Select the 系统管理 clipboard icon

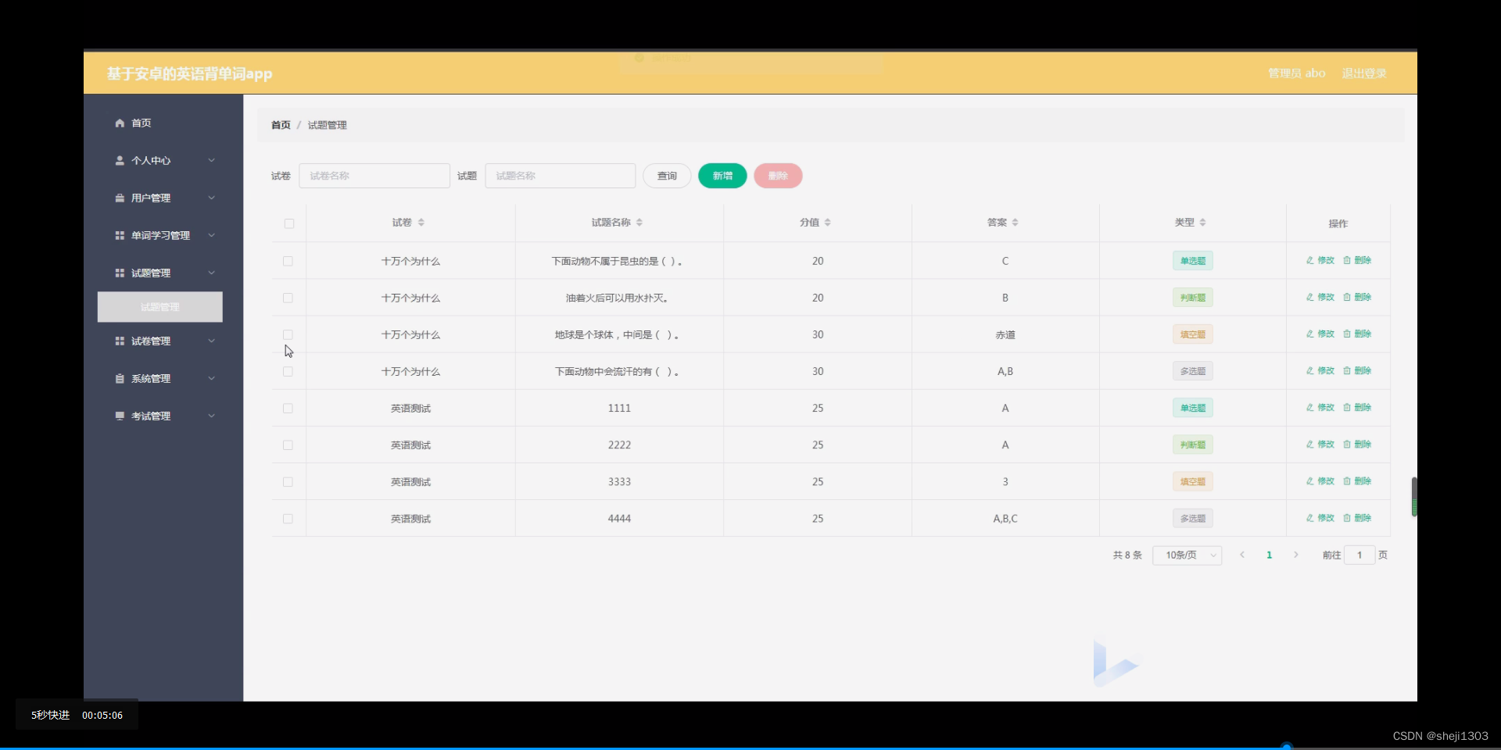tap(119, 378)
